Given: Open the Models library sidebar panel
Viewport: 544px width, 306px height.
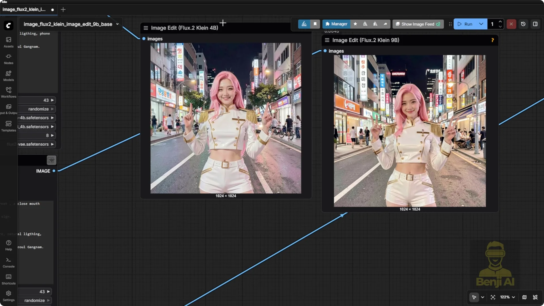Looking at the screenshot, I should pyautogui.click(x=8, y=75).
